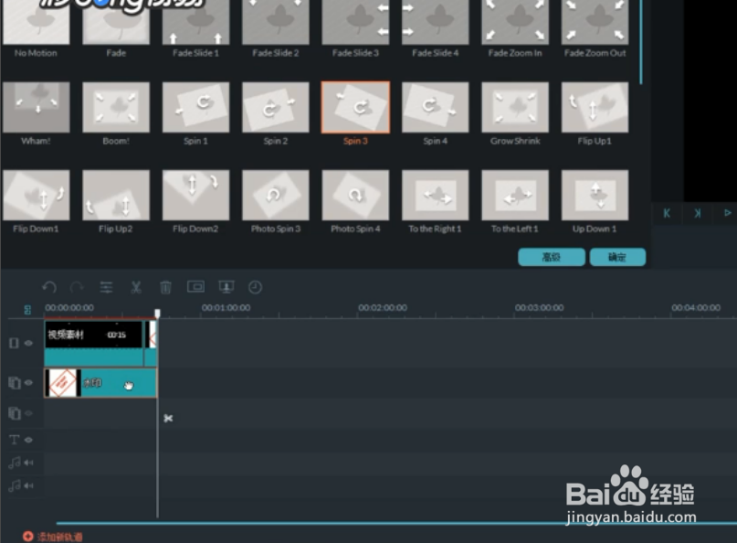Select the Flip Down1 effect
Viewport: 737px width, 543px height.
37,196
